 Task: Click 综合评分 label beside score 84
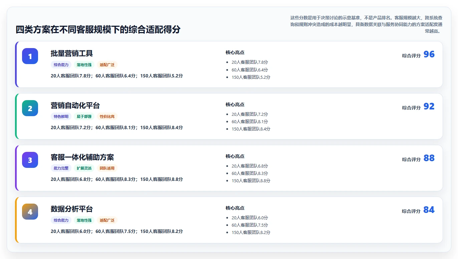click(411, 211)
